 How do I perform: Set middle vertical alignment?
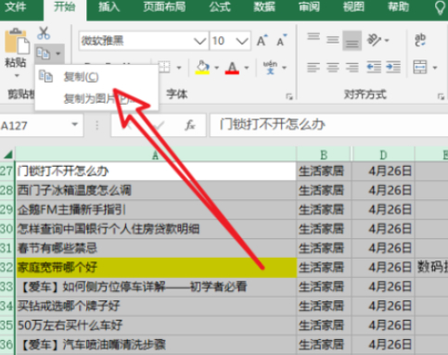click(x=333, y=40)
